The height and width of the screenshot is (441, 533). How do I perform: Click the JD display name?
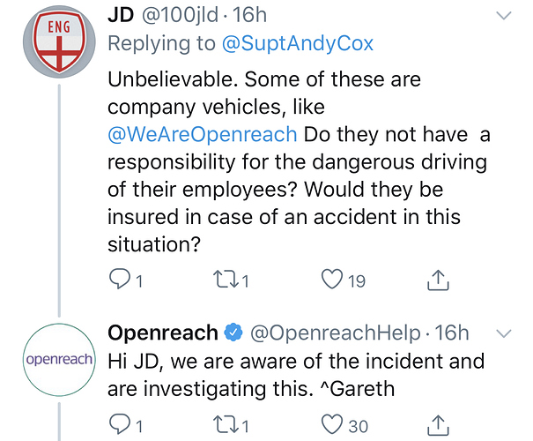tap(121, 14)
